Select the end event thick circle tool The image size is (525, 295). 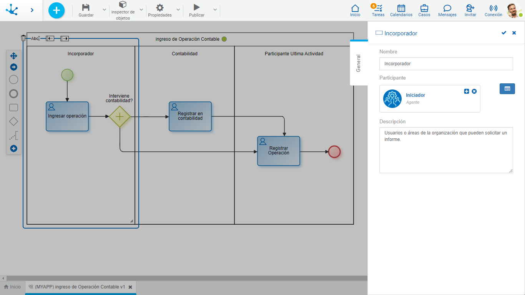click(13, 94)
